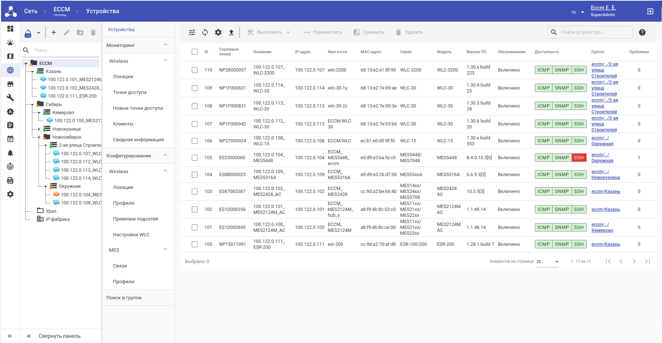The height and width of the screenshot is (343, 662).
Task: Click the red SSH status for ID 105
Action: [x=579, y=158]
